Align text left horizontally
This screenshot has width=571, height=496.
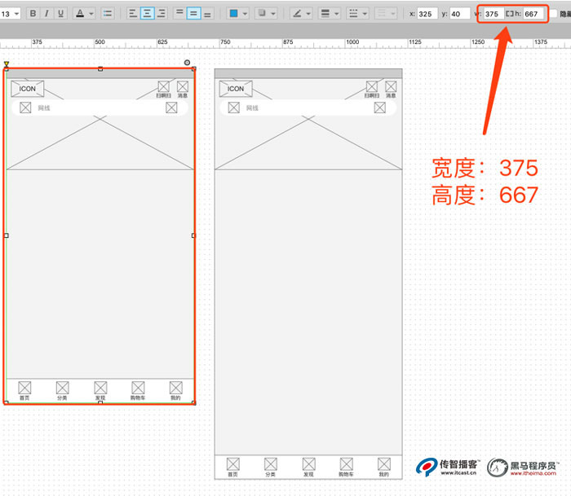tap(133, 14)
